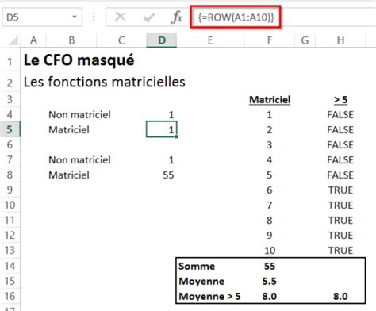Click value 9 in column F
Viewport: 376px width, 311px height.
pos(269,236)
